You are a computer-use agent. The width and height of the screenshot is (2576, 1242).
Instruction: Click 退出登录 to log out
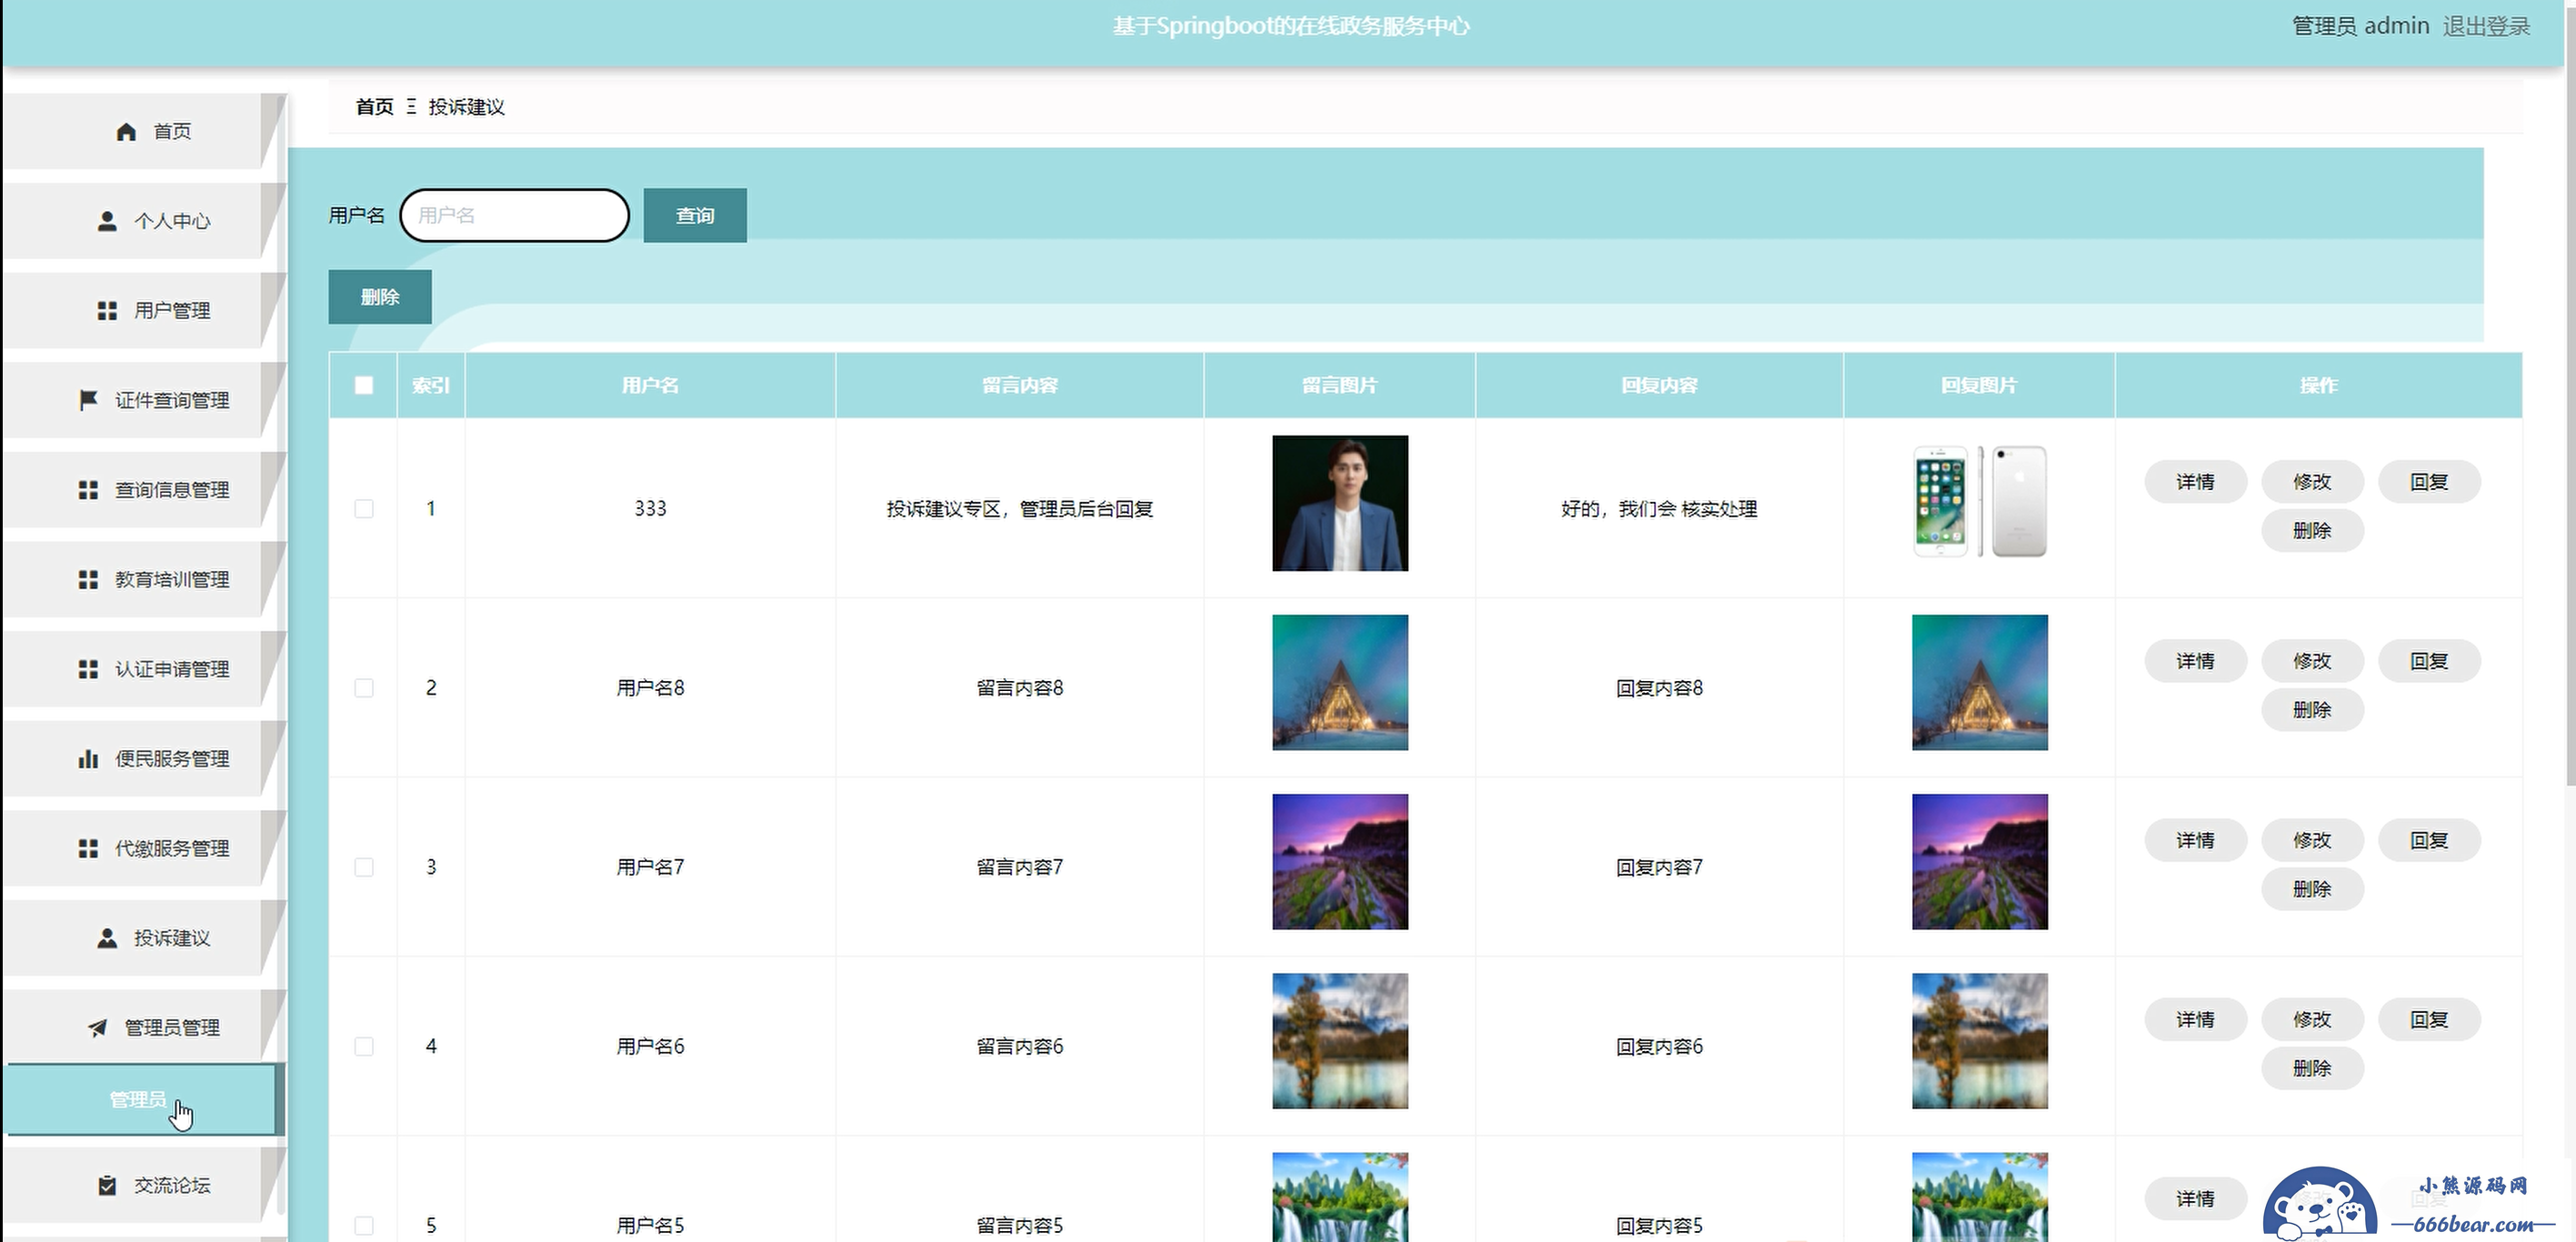click(x=2486, y=26)
